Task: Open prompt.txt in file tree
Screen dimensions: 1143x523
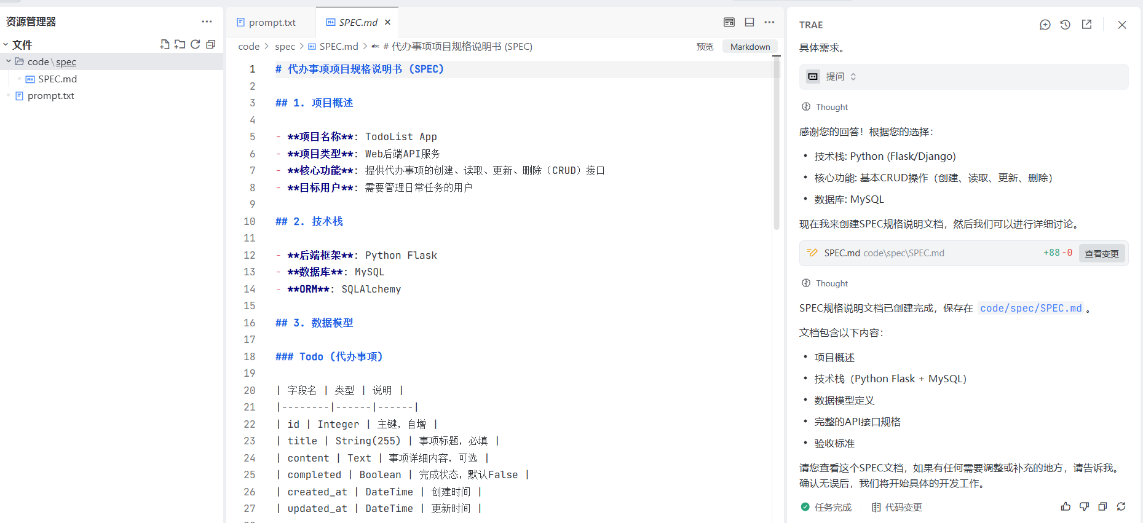Action: (x=50, y=96)
